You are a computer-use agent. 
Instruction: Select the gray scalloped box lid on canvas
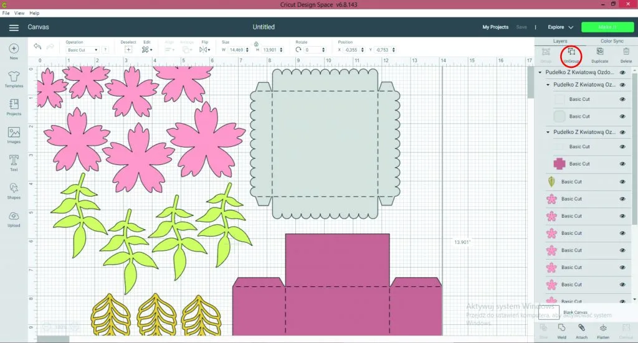[x=325, y=144]
